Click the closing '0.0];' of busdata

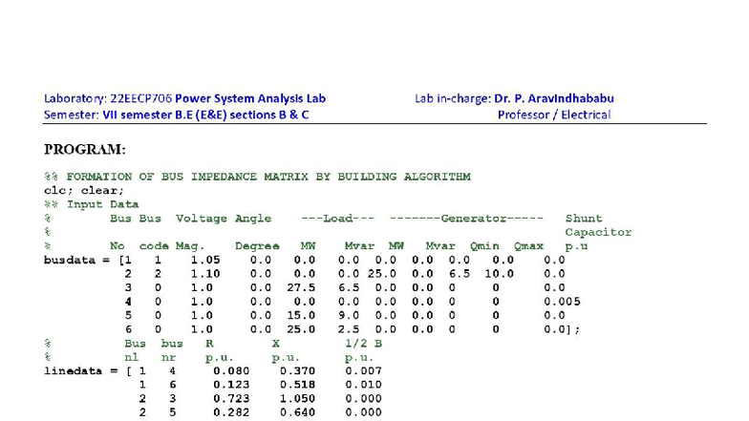point(562,329)
